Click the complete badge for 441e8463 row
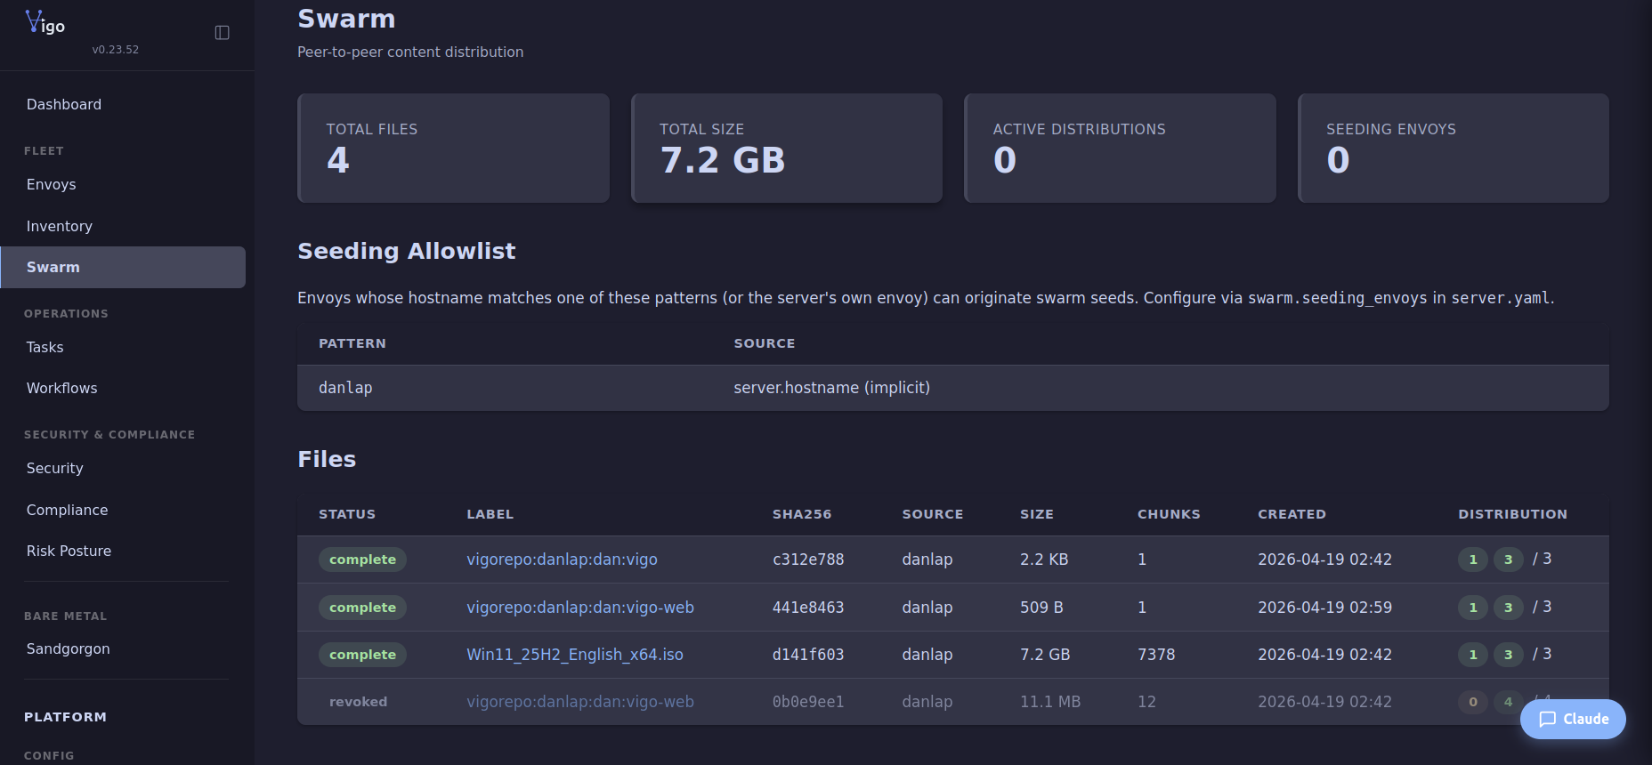1652x765 pixels. pyautogui.click(x=362, y=608)
